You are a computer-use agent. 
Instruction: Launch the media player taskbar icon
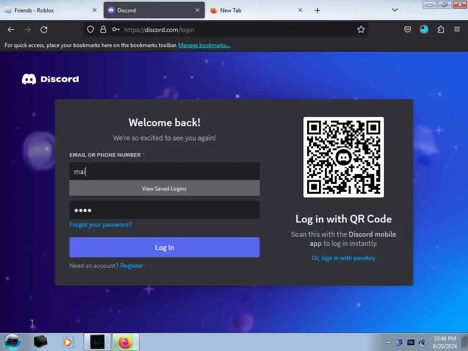pos(68,342)
